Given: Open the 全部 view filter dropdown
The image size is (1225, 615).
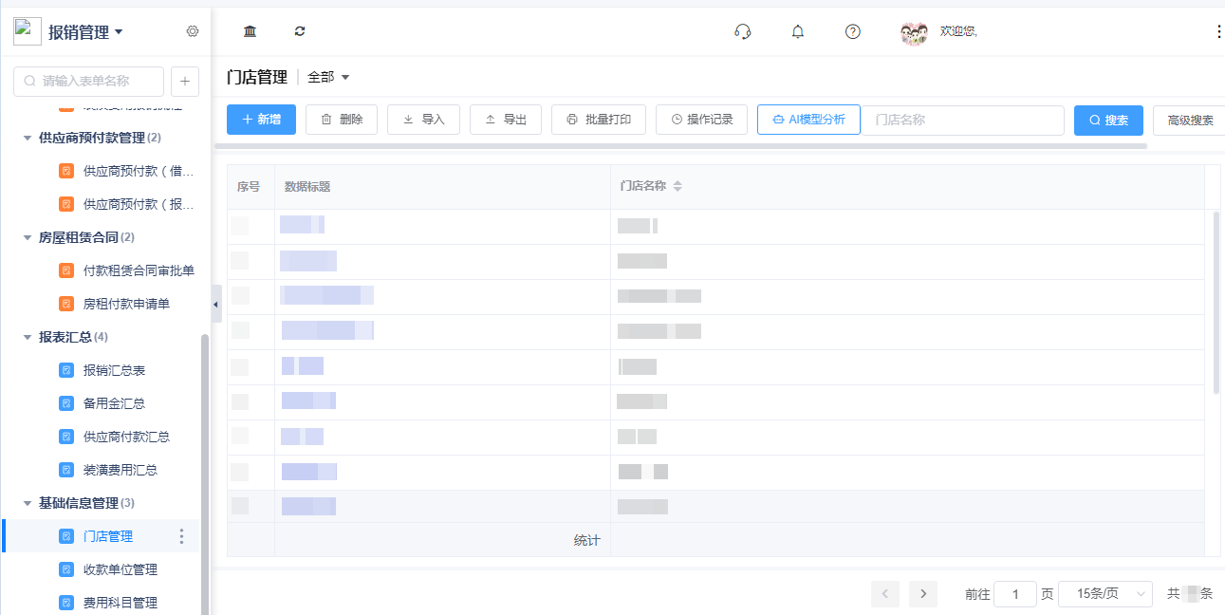Looking at the screenshot, I should pos(329,77).
